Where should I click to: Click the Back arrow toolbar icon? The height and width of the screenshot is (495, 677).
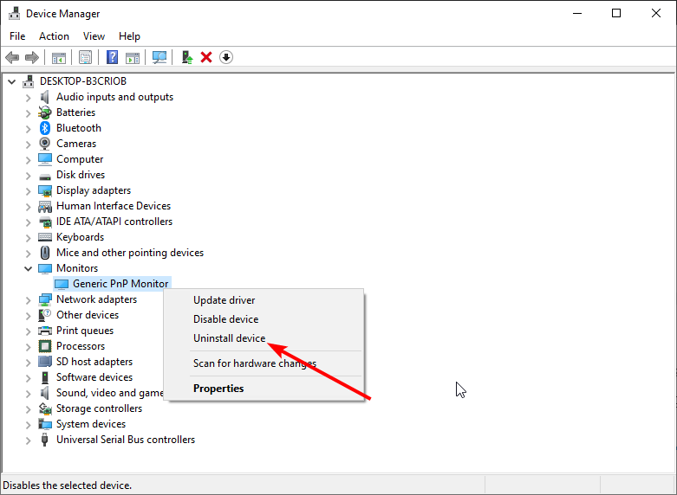tap(12, 57)
